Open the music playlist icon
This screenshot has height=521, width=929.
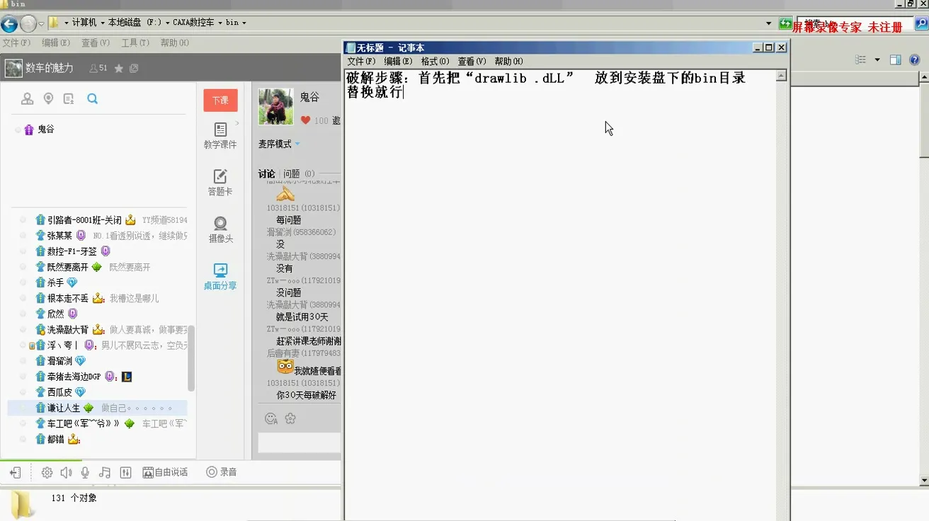tap(105, 472)
